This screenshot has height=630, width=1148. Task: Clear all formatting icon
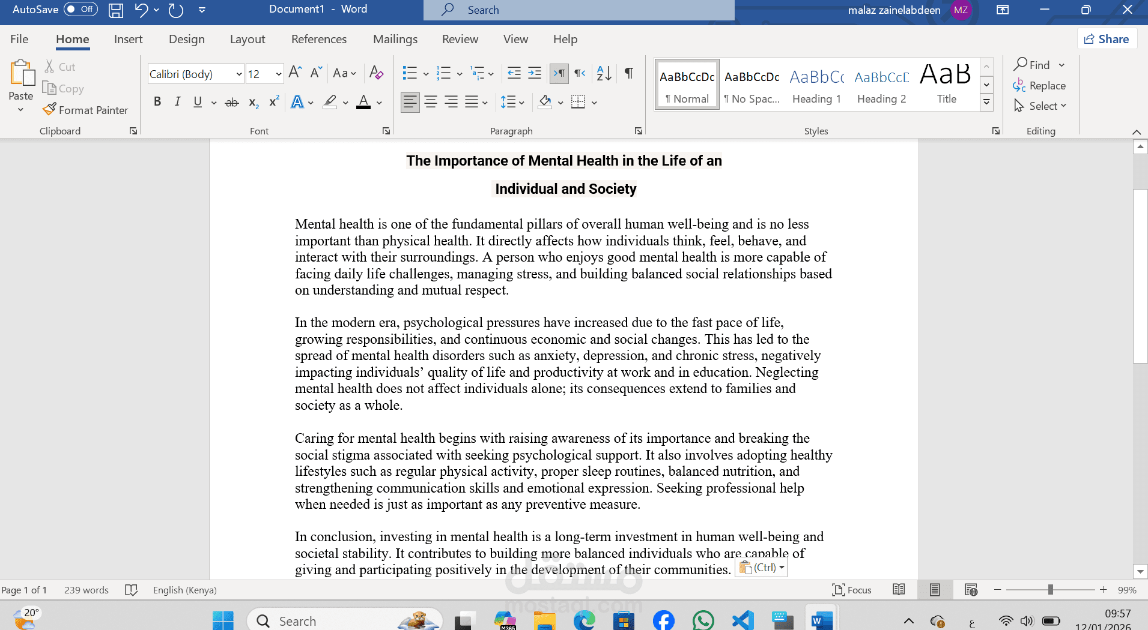(x=377, y=73)
